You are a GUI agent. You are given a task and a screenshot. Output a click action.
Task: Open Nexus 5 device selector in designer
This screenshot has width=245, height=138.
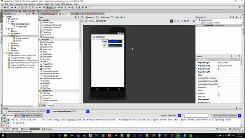coord(90,17)
